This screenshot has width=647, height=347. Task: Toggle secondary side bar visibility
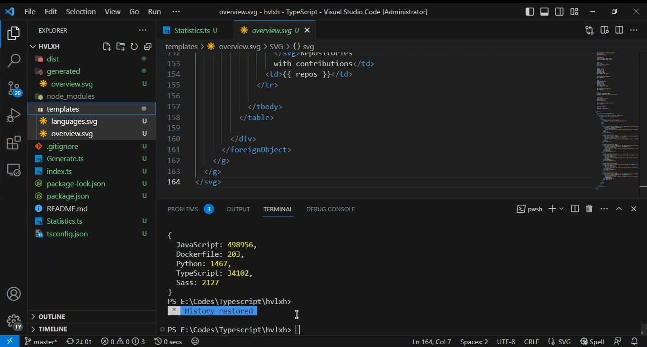[559, 12]
